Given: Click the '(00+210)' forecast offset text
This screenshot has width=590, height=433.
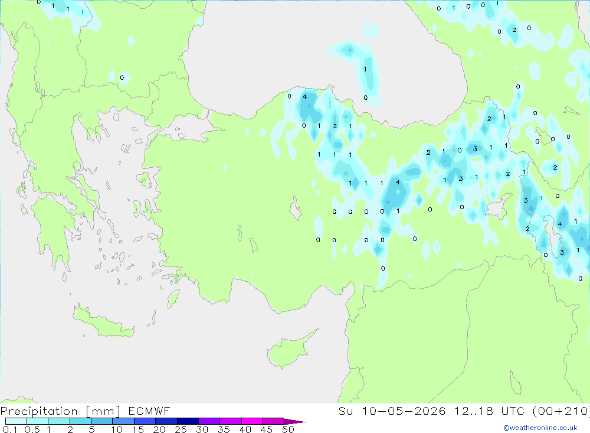Looking at the screenshot, I should click(x=561, y=411).
